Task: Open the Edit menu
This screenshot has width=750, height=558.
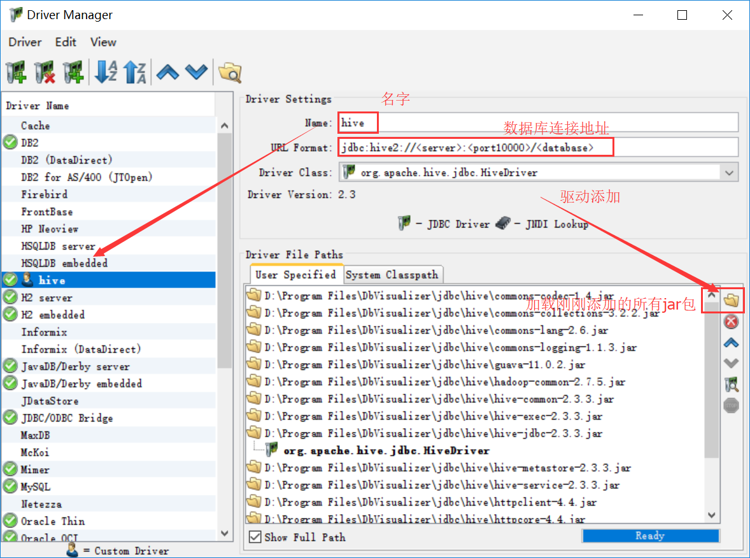Action: [x=66, y=42]
